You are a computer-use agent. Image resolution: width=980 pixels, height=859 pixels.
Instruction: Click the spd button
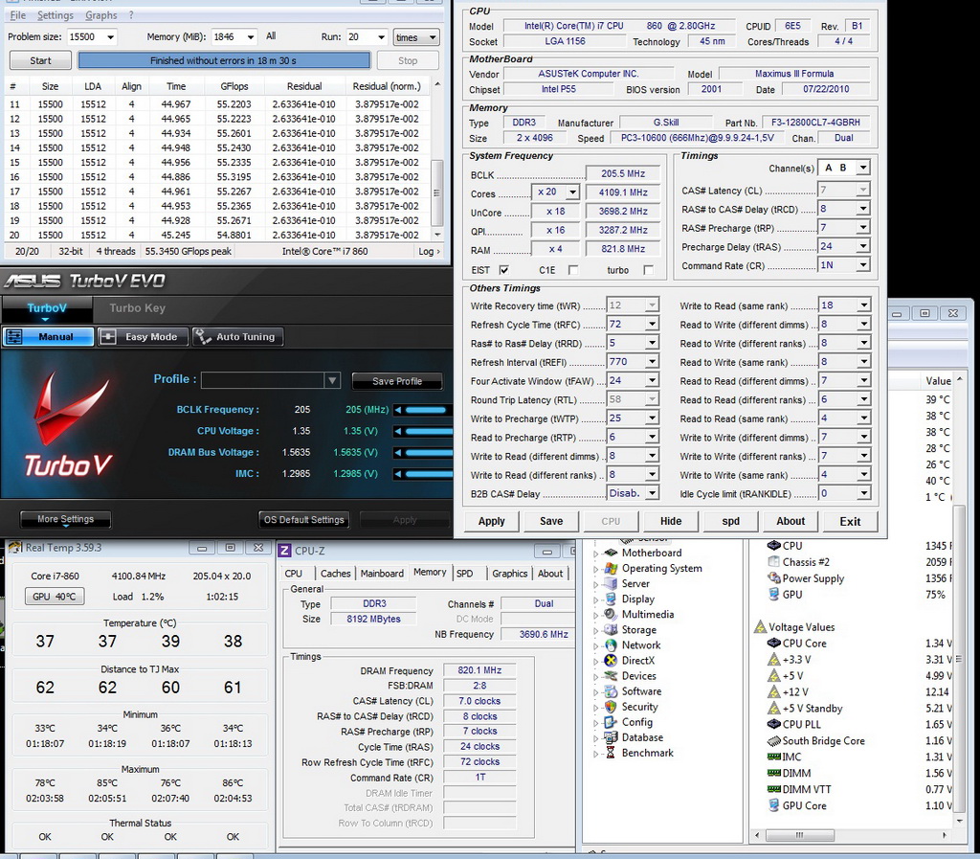(x=730, y=521)
